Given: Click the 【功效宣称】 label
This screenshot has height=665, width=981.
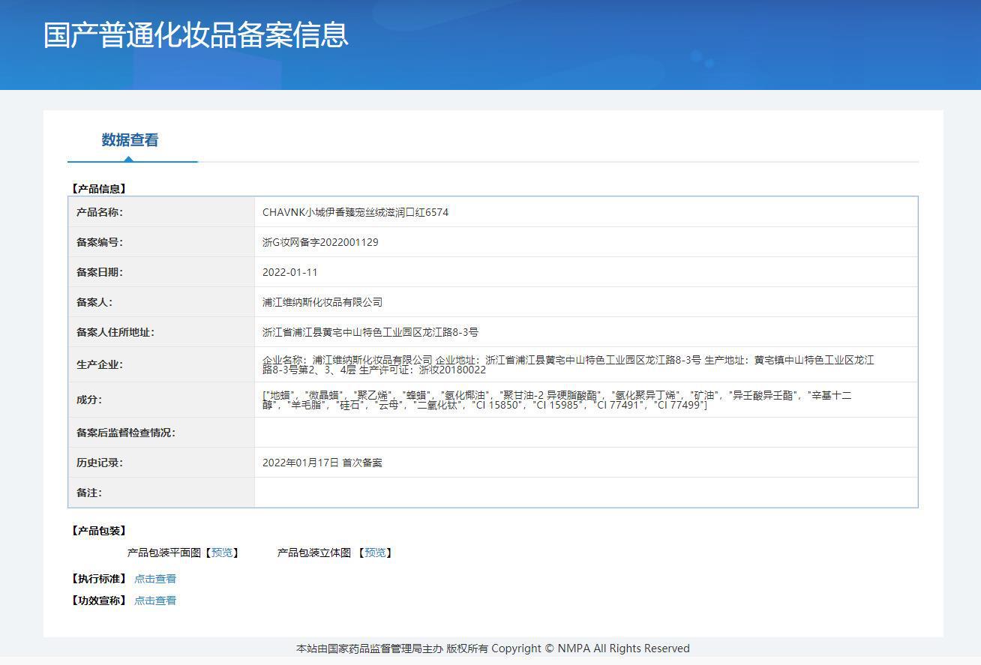Looking at the screenshot, I should tap(98, 601).
